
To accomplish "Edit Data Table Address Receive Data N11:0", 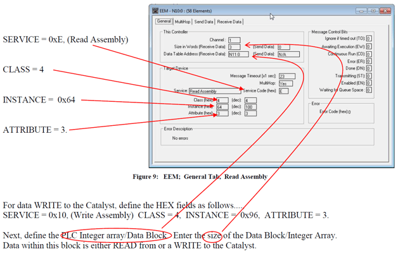I will (238, 54).
